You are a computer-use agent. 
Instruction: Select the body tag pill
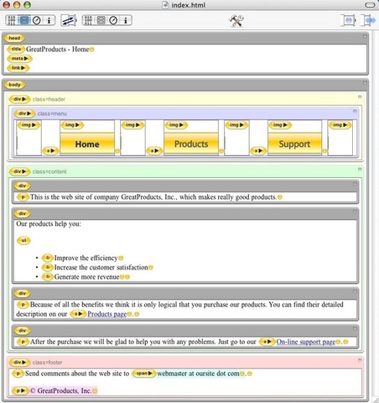pyautogui.click(x=14, y=85)
